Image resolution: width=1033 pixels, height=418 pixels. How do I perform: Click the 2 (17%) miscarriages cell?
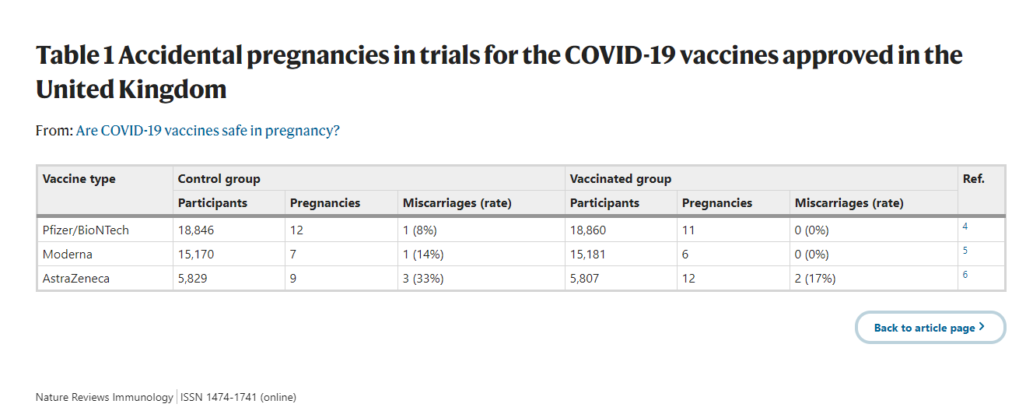[x=815, y=279]
